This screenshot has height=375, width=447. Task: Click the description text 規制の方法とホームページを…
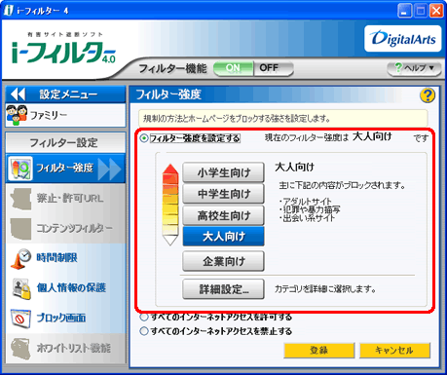click(x=237, y=119)
